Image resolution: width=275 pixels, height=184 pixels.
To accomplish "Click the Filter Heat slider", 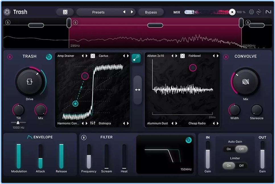I will coord(124,156).
